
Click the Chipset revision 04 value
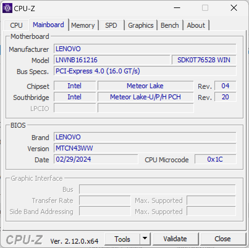point(225,86)
